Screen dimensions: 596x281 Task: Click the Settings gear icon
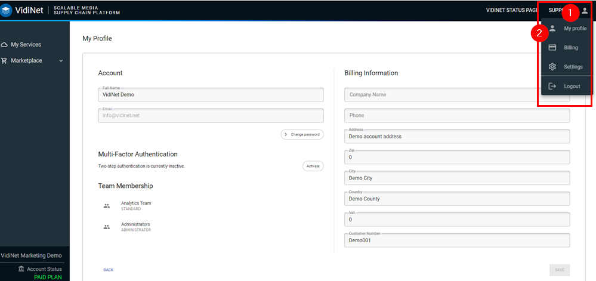pos(552,67)
